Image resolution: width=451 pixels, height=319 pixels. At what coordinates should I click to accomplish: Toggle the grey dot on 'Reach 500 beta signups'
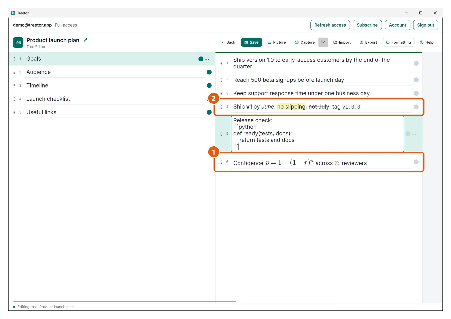[x=416, y=80]
